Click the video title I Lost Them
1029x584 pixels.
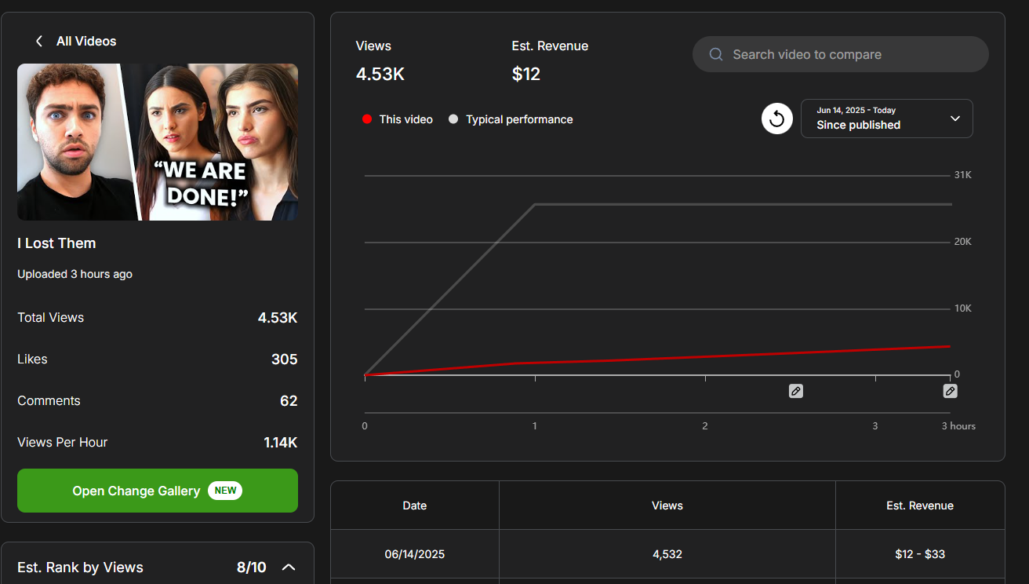[56, 243]
